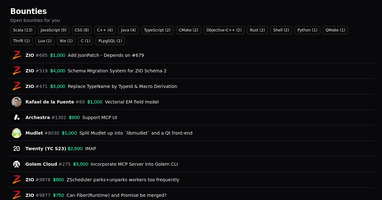This screenshot has height=200, width=382.
Task: Click the ZIO logo beside bounty #519
Action: tap(17, 71)
